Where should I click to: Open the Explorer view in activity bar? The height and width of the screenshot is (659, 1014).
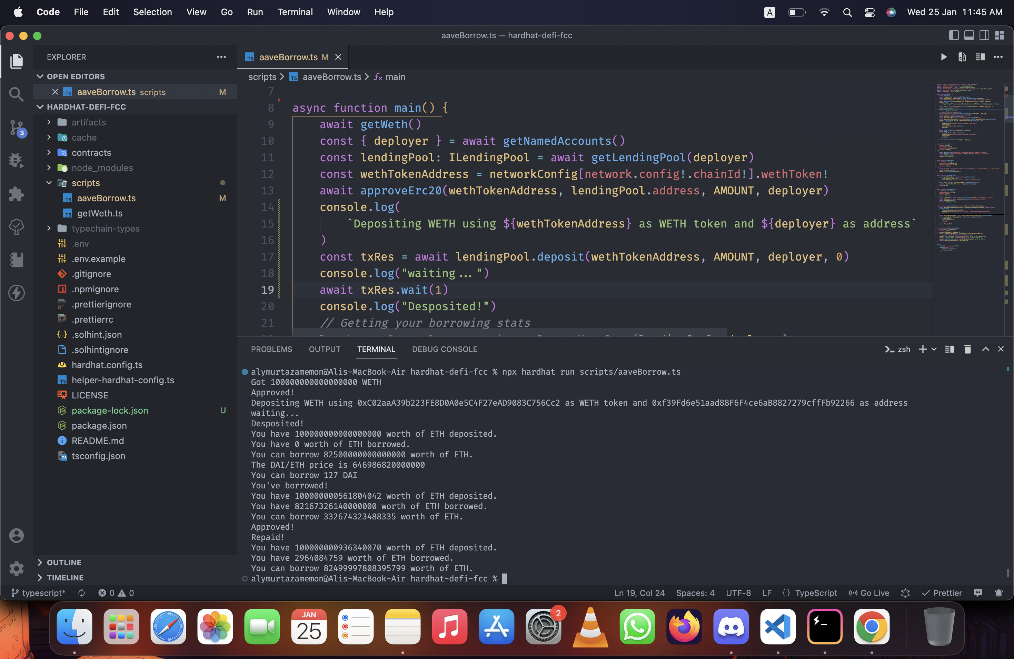click(17, 61)
